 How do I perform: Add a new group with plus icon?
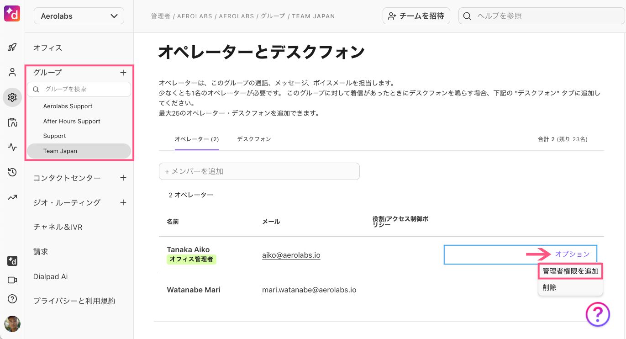(x=123, y=72)
